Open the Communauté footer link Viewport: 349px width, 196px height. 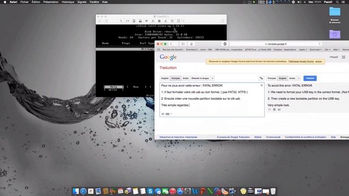(273, 137)
